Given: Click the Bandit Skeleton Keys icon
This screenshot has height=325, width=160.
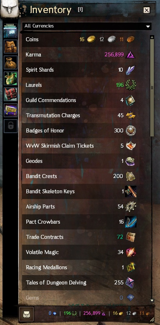Looking at the screenshot, I should pos(131,191).
